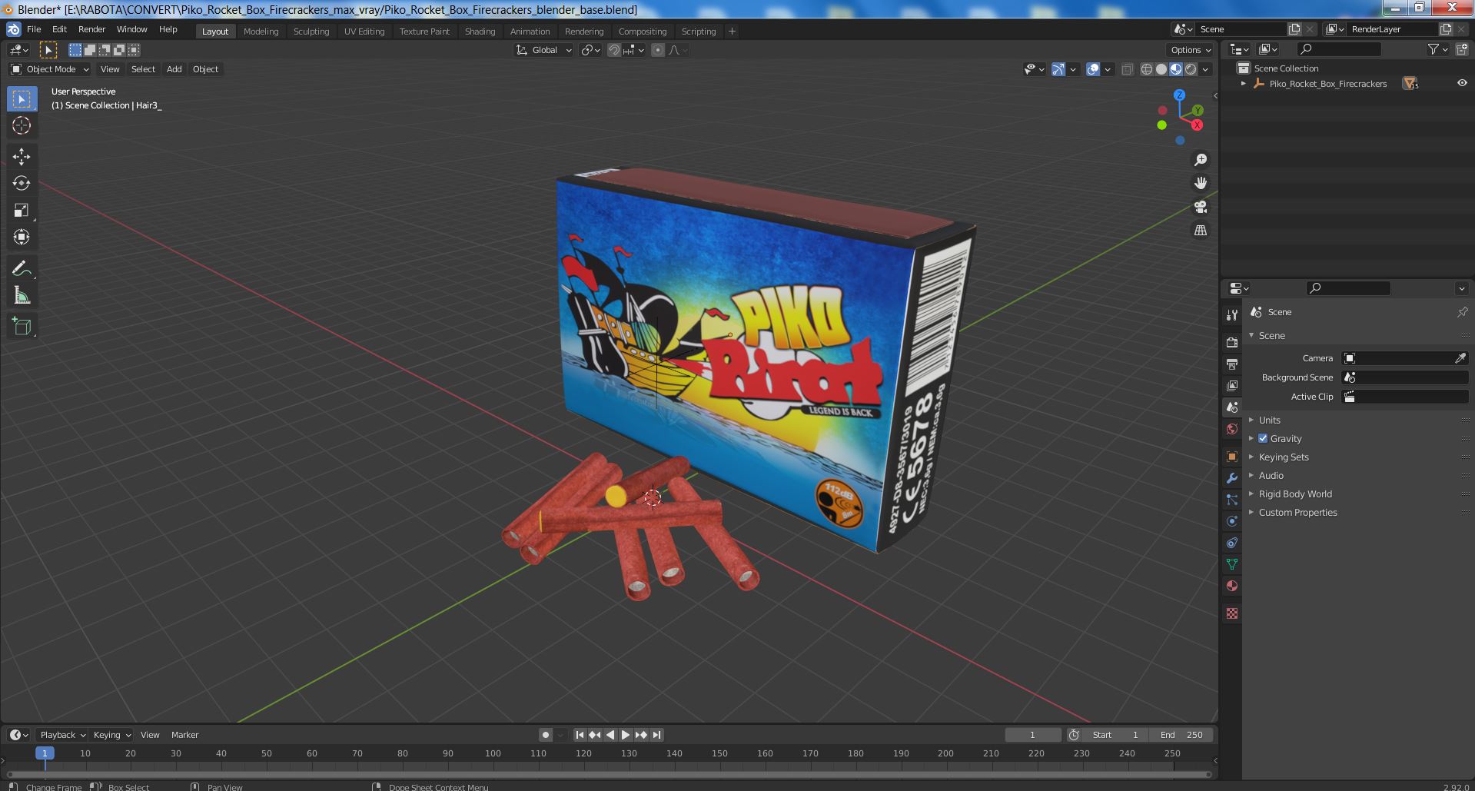Open the Object Mode dropdown
1475x791 pixels.
tap(50, 69)
